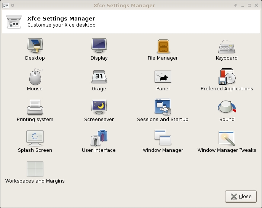
Task: Select Preferred Applications
Action: (227, 77)
